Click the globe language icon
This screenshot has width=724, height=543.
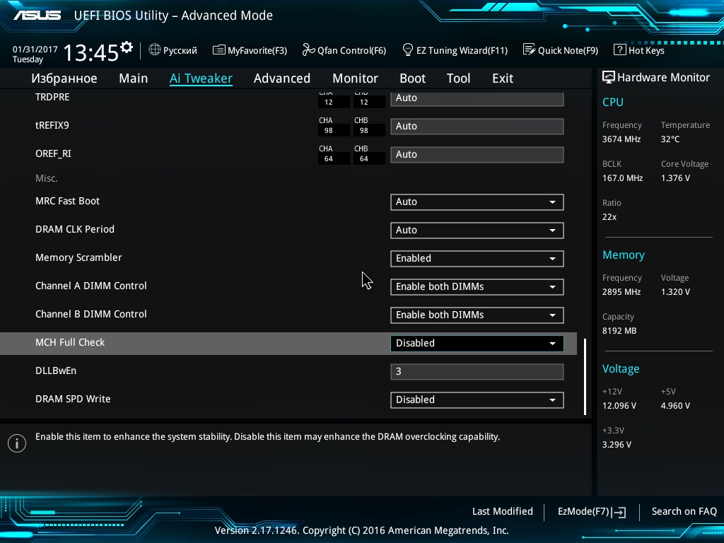tap(155, 49)
